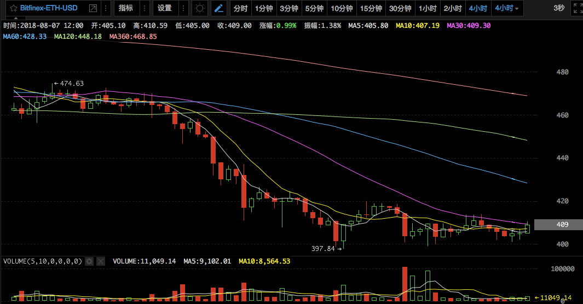Click the volume MA5:9,102.01 readout
This screenshot has height=304, width=583.
click(207, 261)
